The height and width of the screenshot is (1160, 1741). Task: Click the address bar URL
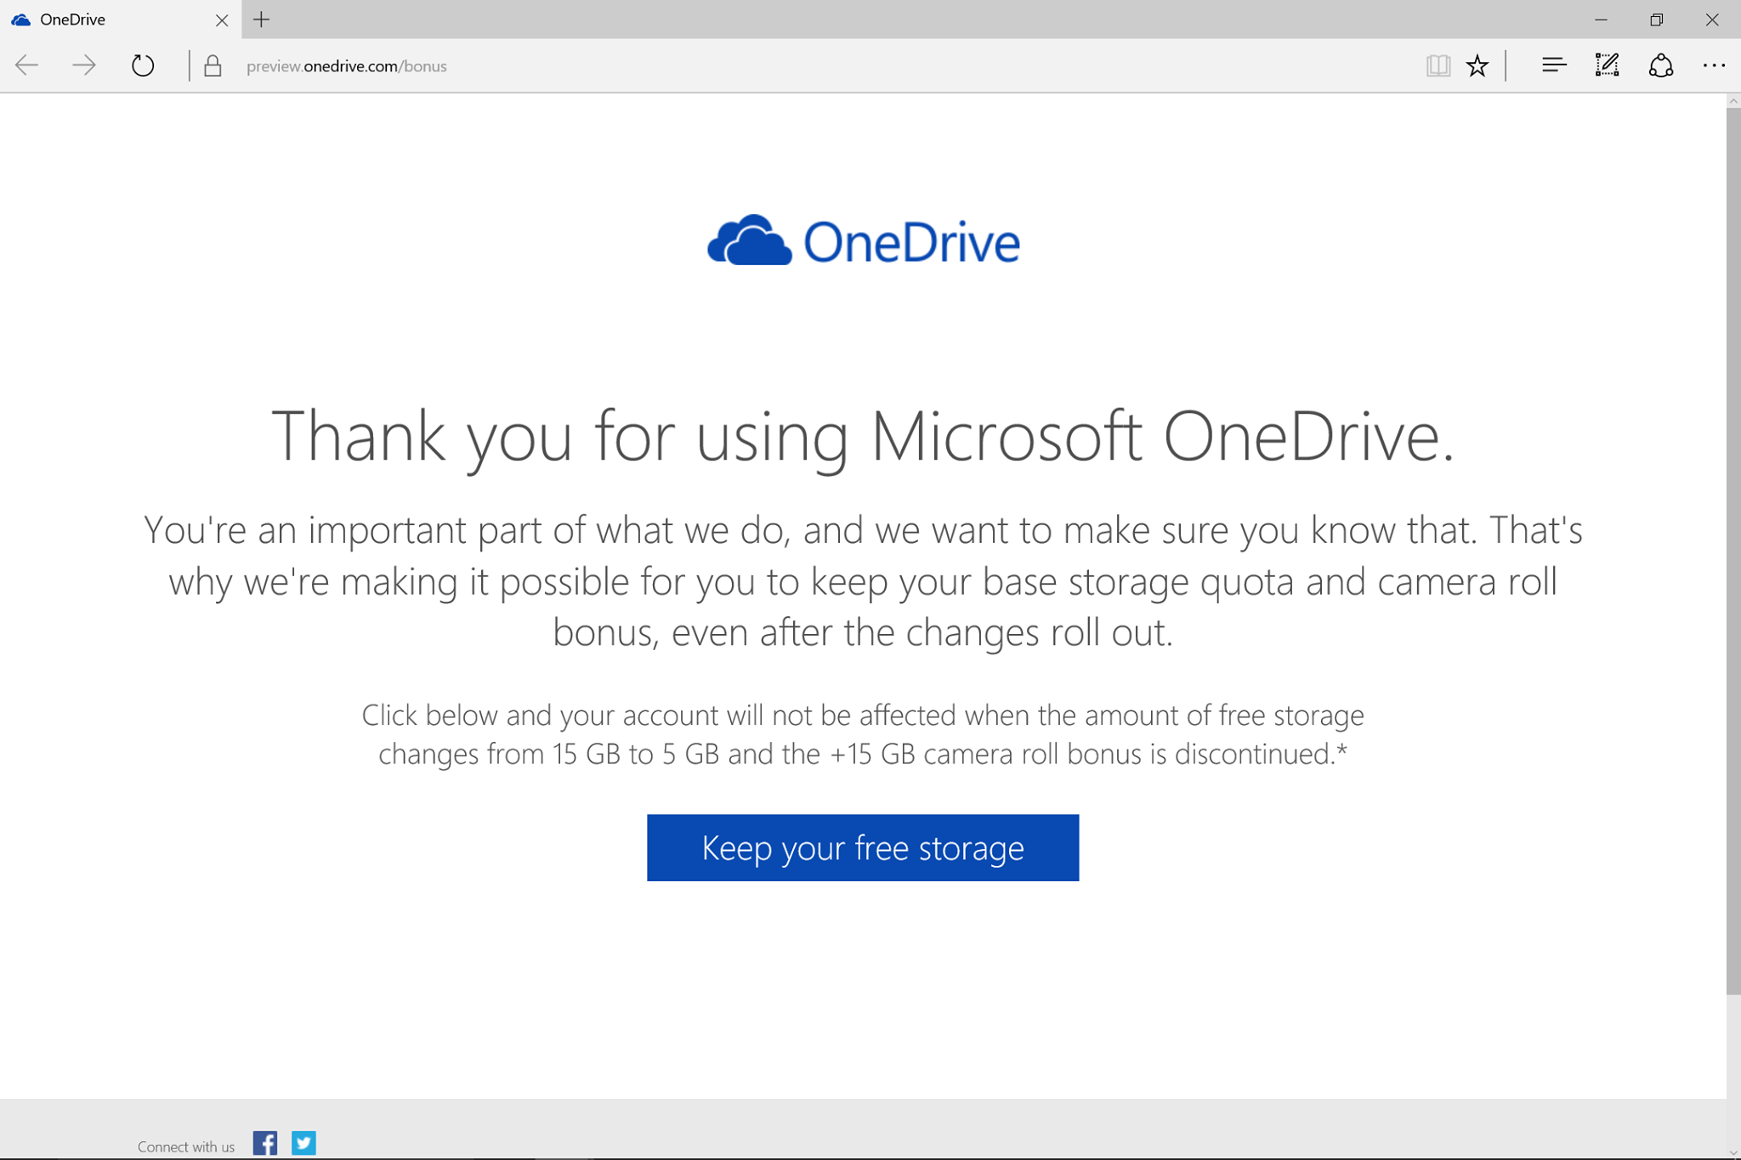(x=347, y=66)
